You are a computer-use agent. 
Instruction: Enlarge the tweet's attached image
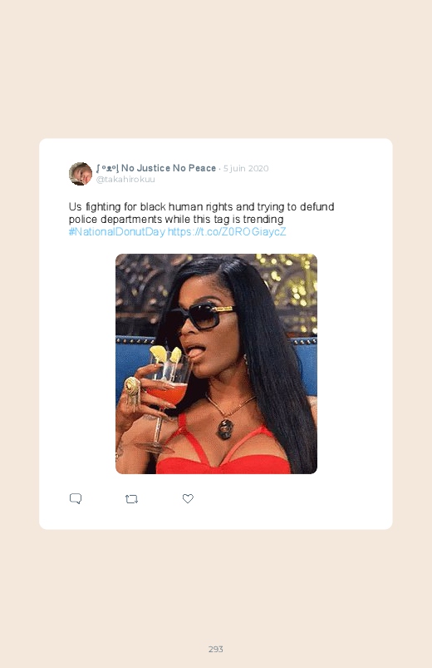(216, 364)
